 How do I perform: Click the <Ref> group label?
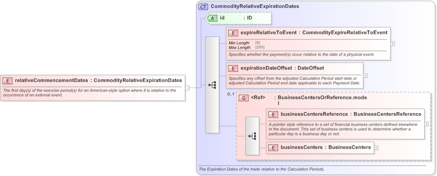258,98
